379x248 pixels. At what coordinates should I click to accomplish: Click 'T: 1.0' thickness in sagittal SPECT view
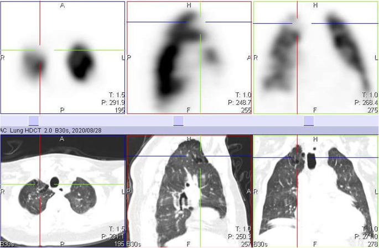(243, 95)
